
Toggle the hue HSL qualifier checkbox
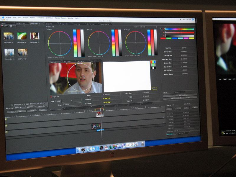coord(163,29)
